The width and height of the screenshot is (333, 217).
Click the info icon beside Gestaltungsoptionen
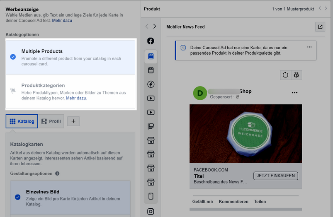[57, 174]
